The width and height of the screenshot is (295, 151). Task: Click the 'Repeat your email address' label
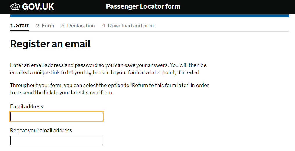coord(41,130)
